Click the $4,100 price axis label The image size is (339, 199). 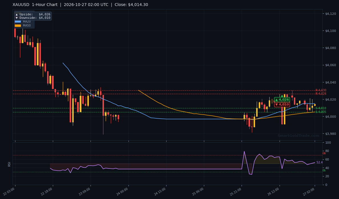coord(330,31)
